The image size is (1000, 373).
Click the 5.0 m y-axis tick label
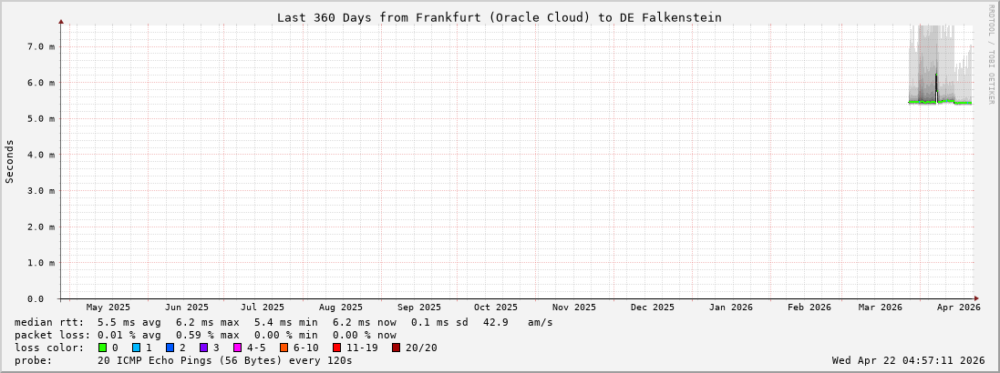tap(40, 118)
